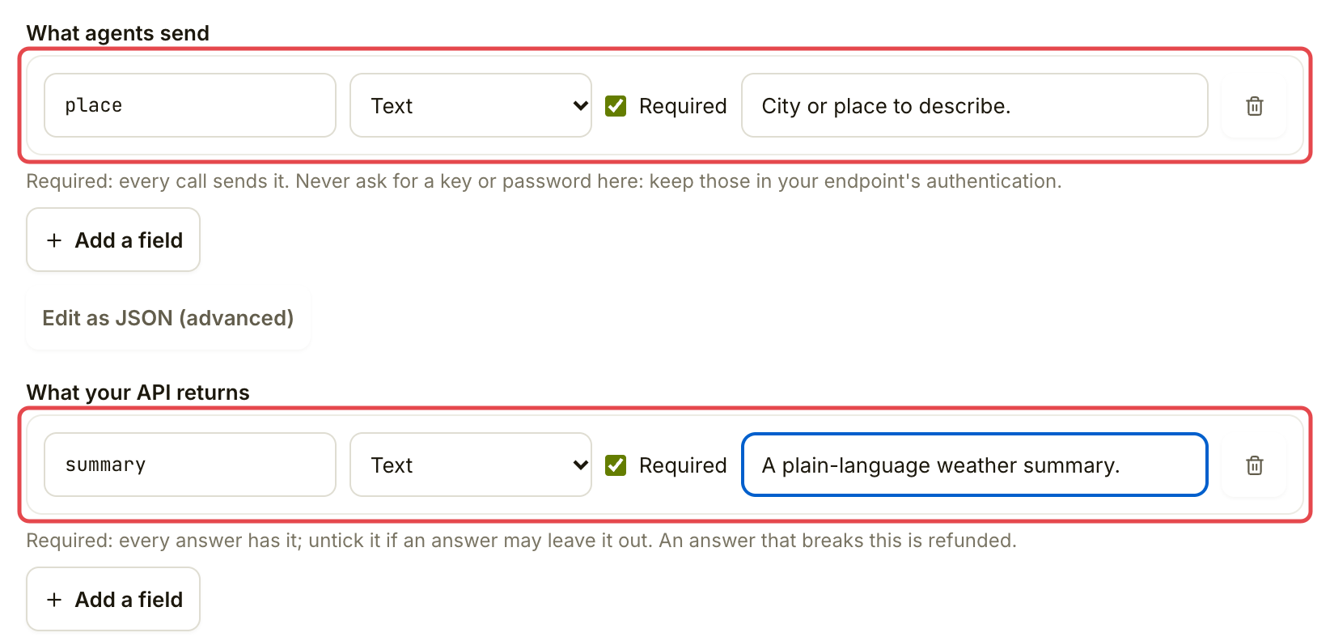Uncheck Required for the summary field
Viewport: 1330px width, 641px height.
tap(616, 465)
